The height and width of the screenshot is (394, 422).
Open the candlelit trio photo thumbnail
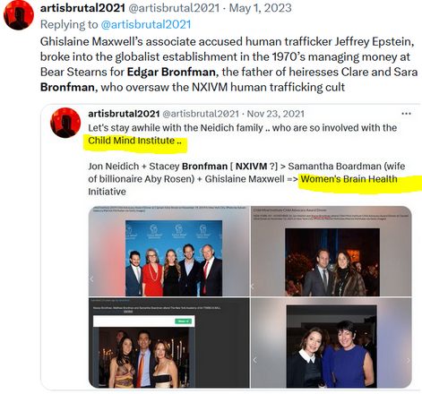(169, 343)
